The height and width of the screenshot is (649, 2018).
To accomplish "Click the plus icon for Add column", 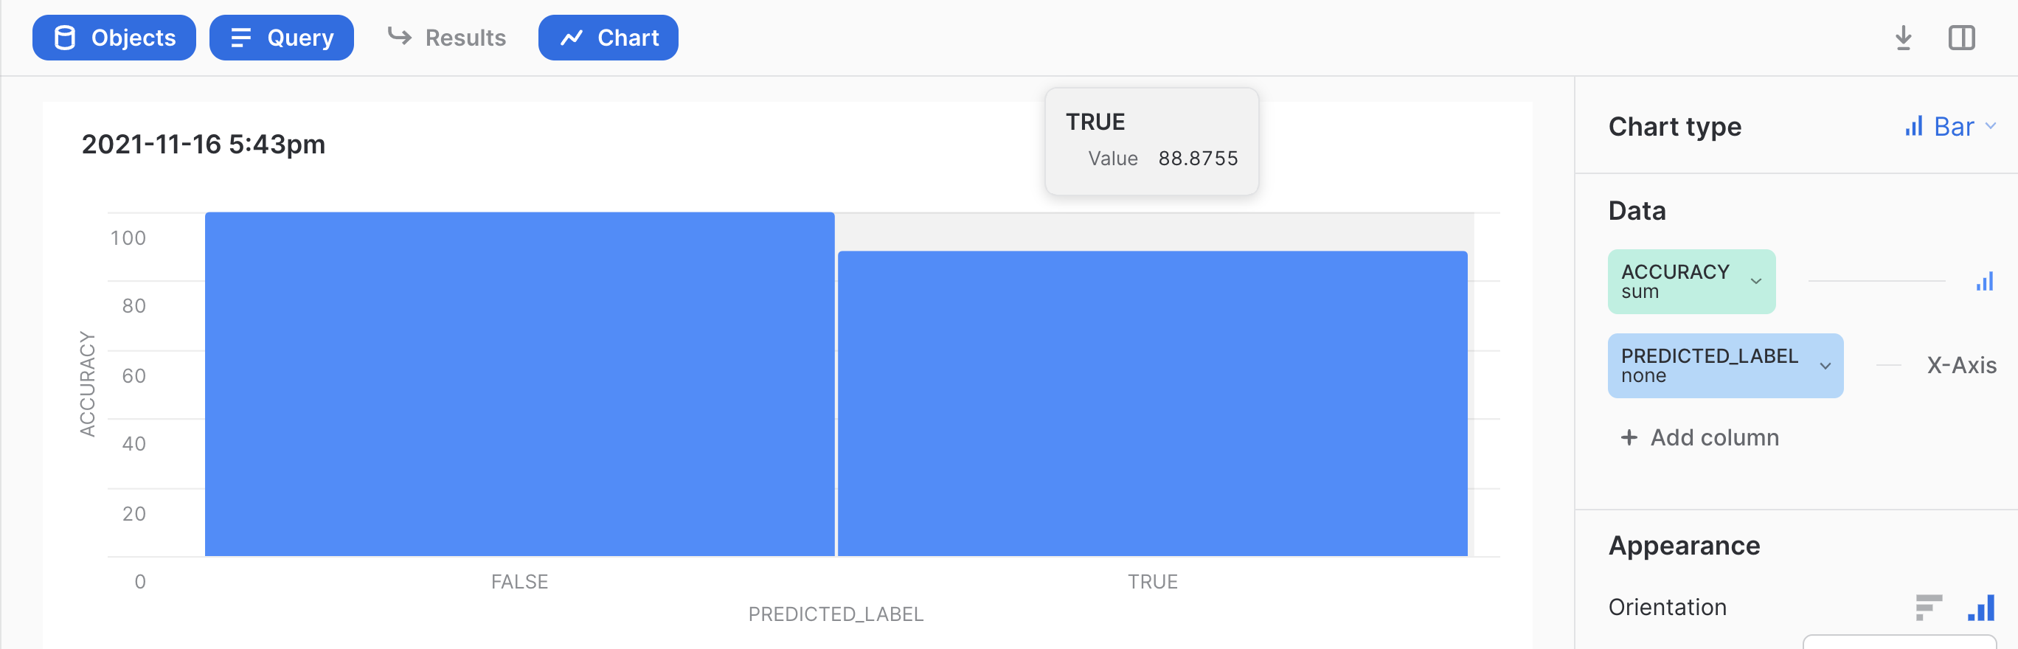I will (1629, 437).
